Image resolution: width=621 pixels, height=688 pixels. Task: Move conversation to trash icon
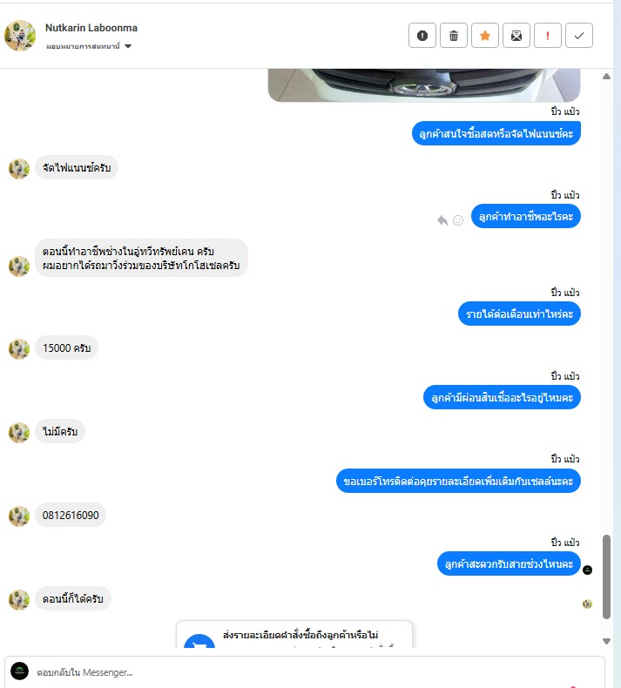coord(454,36)
